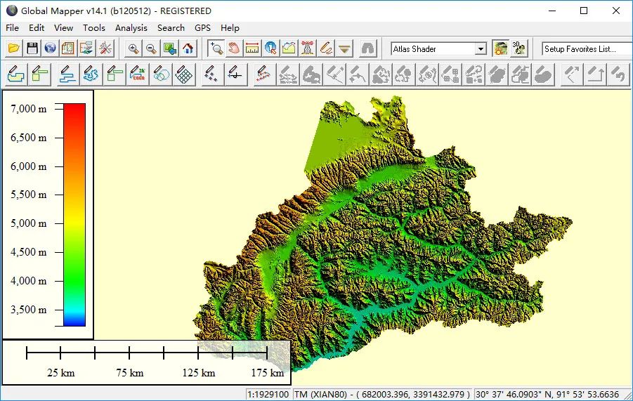The width and height of the screenshot is (633, 401).
Task: Select the Pan hand (Grab) tool
Action: pyautogui.click(x=234, y=49)
